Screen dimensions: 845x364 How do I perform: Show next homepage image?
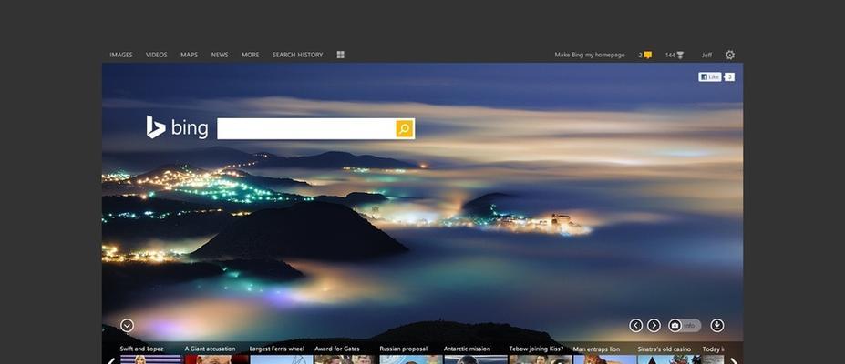click(x=654, y=325)
